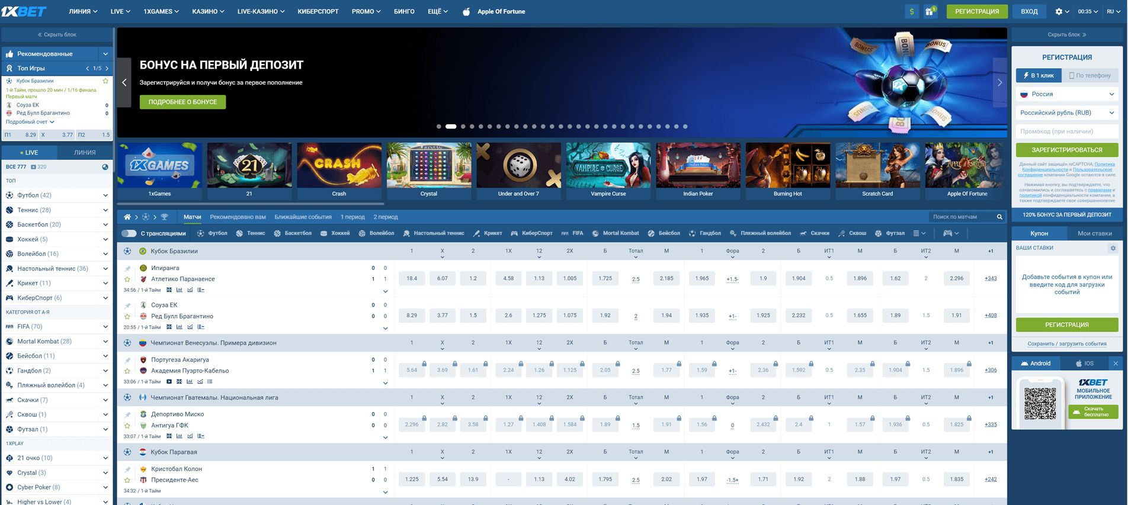1128x505 pixels.
Task: Toggle the 'С трансляциями' switch
Action: (129, 233)
